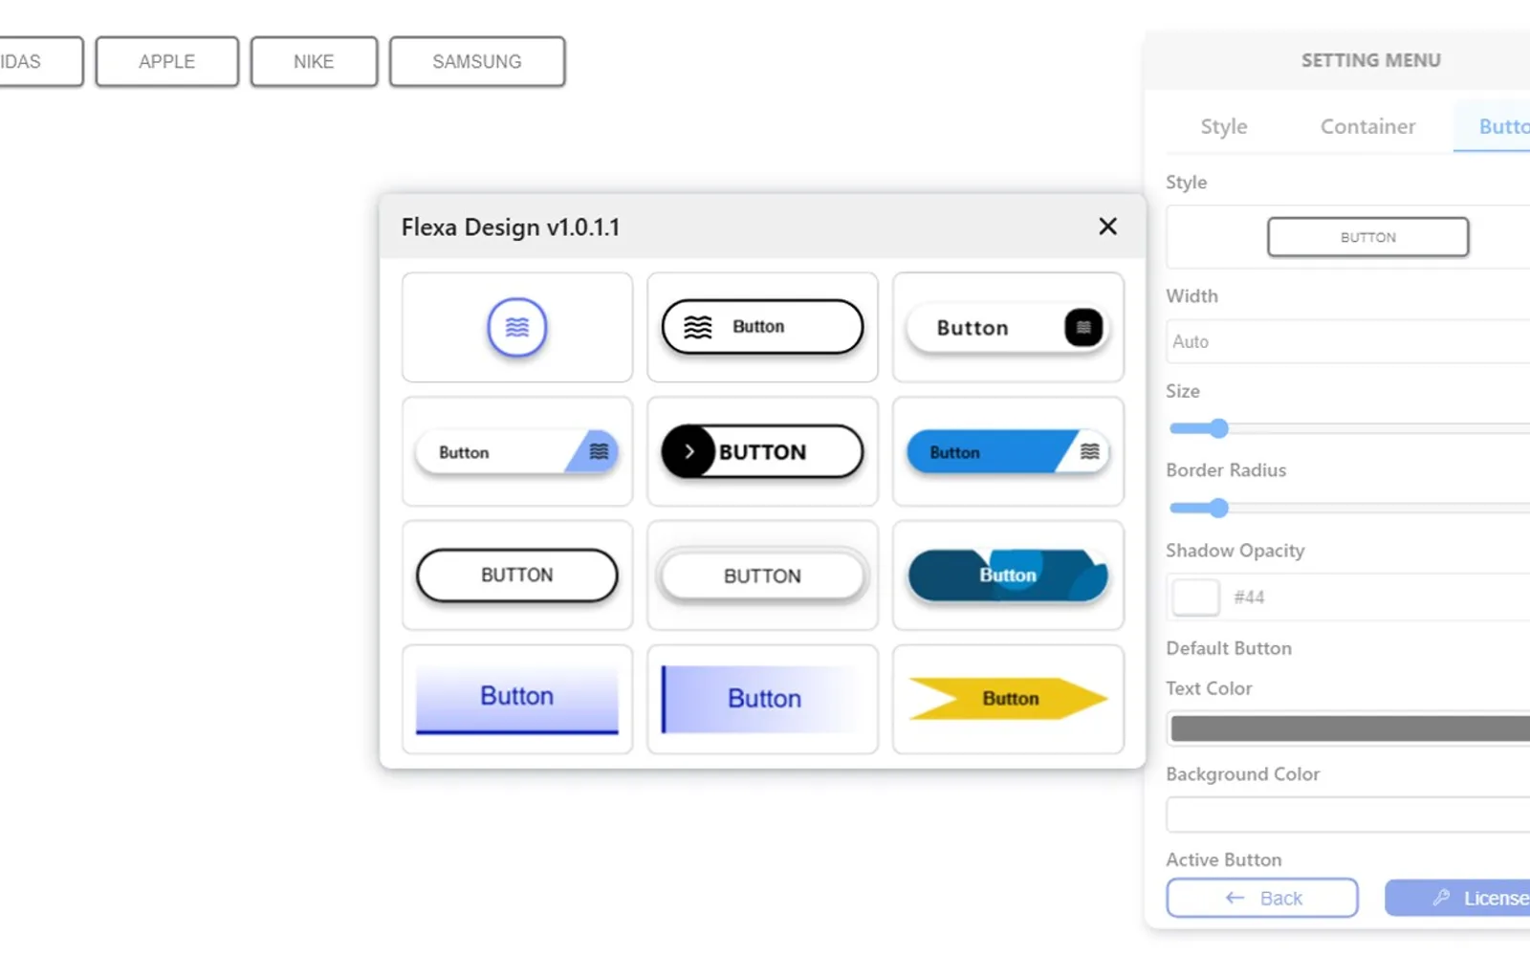Select the round blue wave icon button style

516,327
